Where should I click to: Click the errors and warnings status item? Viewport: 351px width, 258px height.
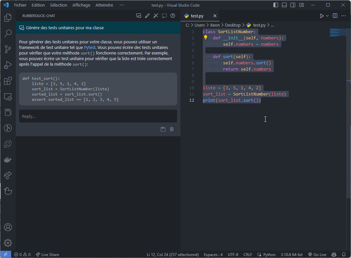point(22,254)
